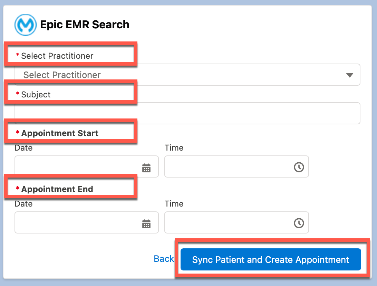This screenshot has width=377, height=286.
Task: Expand the Select Practitioner dropdown arrow
Action: pyautogui.click(x=350, y=75)
